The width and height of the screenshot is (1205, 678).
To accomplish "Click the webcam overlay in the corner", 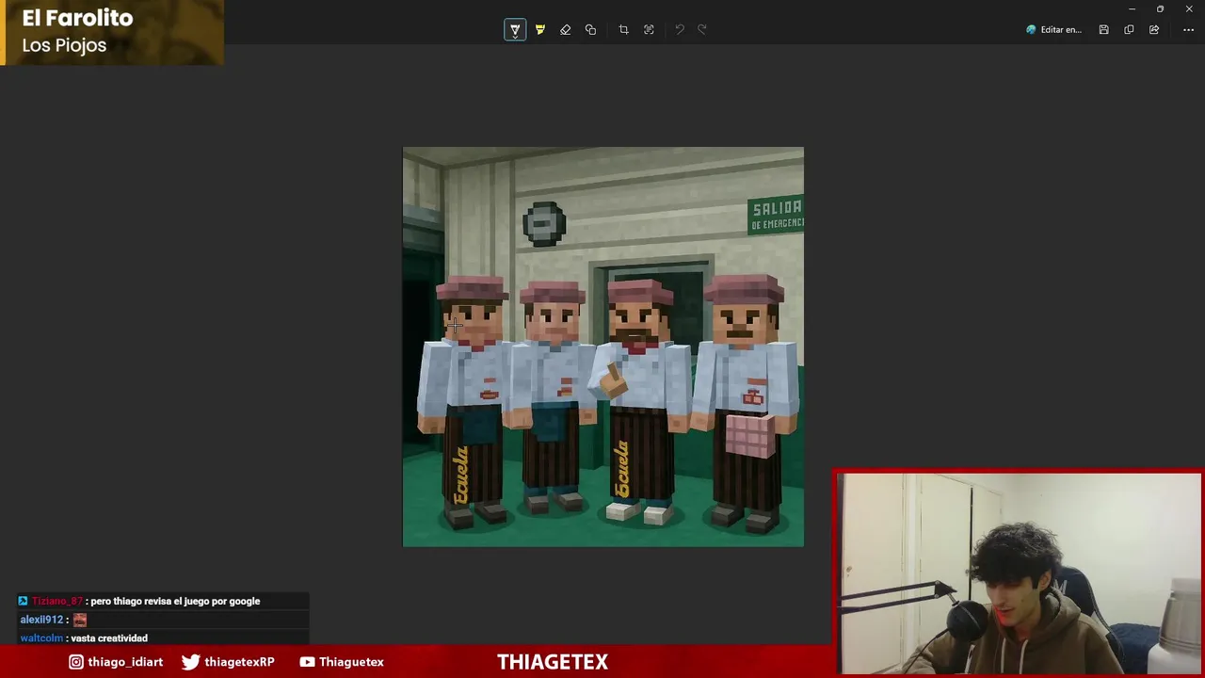I will tap(1019, 573).
